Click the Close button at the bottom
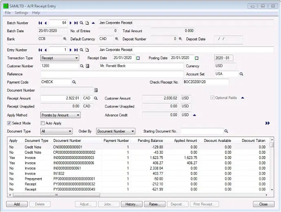Viewport: 281px width, 212px height. (x=263, y=204)
